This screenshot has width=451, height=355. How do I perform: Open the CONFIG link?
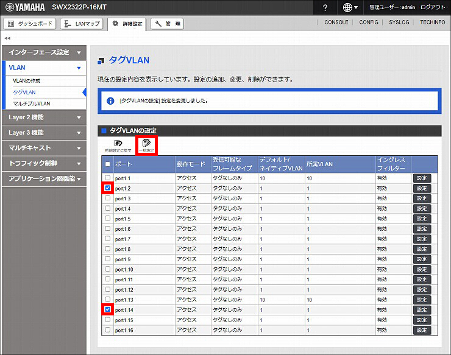coord(369,22)
